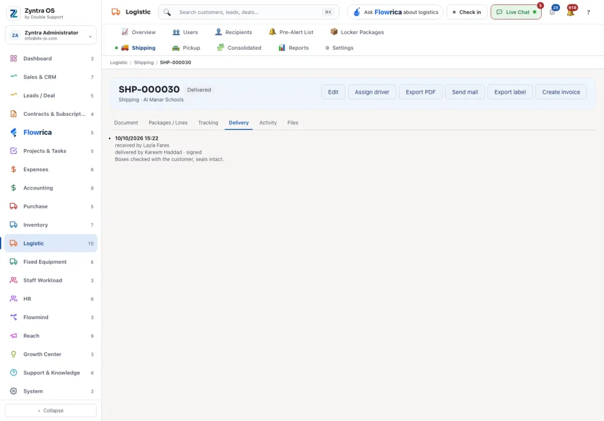The image size is (604, 421).
Task: Click Create invoice
Action: [x=561, y=92]
